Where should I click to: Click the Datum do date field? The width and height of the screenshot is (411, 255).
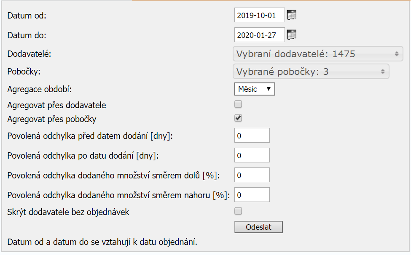pos(259,35)
